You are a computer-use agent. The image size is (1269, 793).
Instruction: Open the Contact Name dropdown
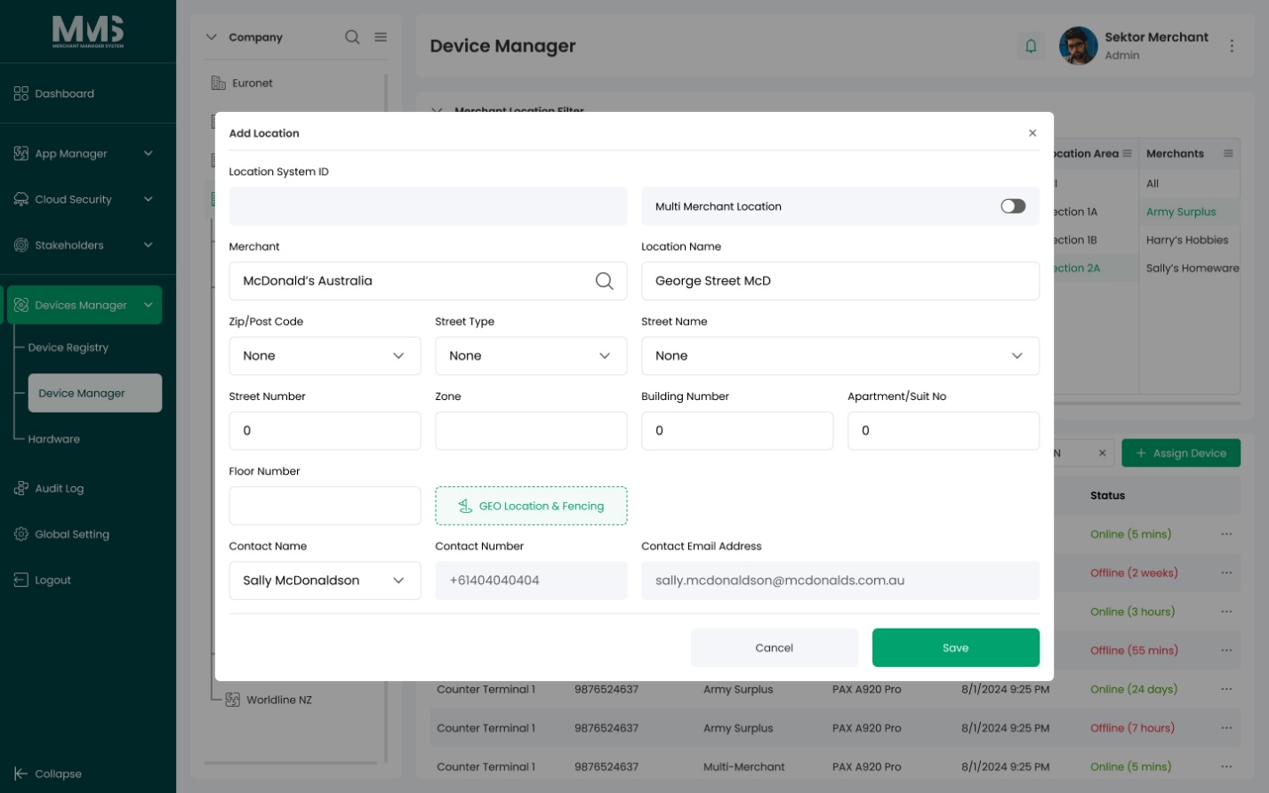click(x=325, y=581)
